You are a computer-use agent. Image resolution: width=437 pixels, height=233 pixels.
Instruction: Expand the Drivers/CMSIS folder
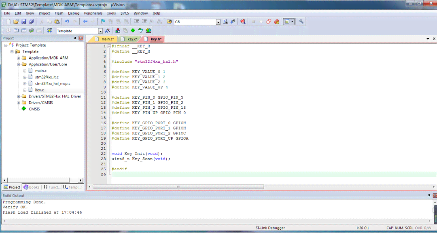tap(18, 103)
